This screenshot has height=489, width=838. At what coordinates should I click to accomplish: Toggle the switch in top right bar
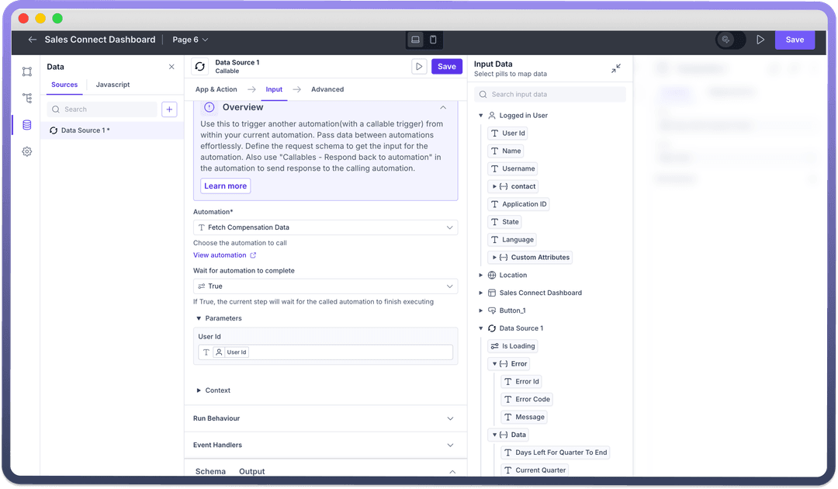coord(730,40)
